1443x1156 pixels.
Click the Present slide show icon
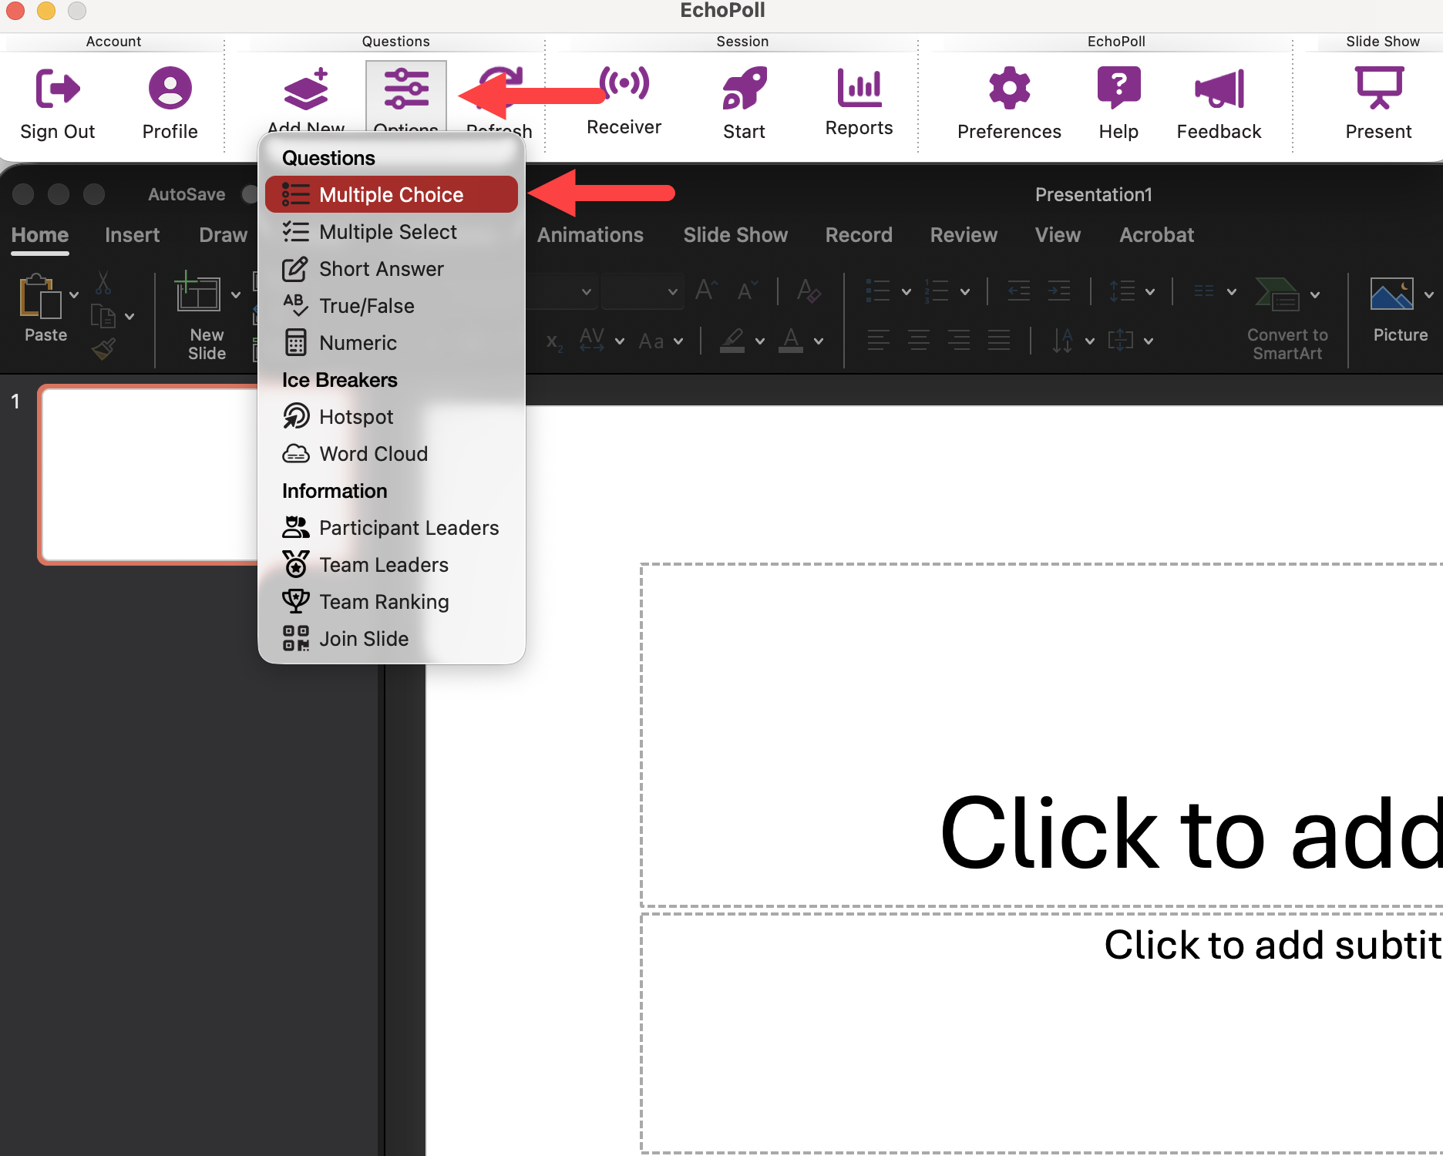[1379, 87]
